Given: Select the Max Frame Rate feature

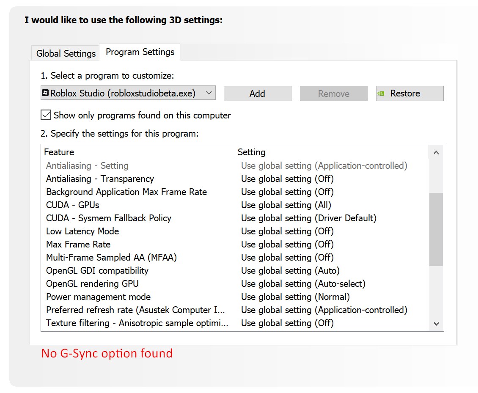Looking at the screenshot, I should pos(235,244).
